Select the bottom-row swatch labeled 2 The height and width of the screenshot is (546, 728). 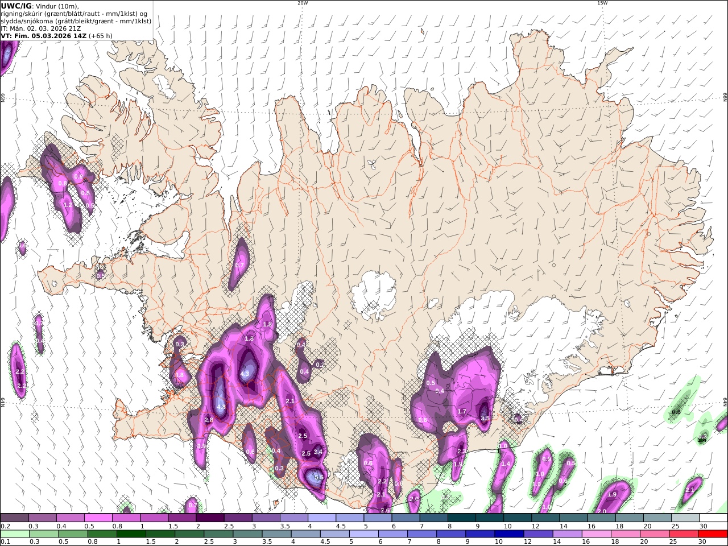(189, 534)
